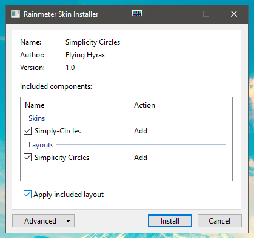Click the colorful keyboard icon in title bar
Viewport: 254px width, 238px height.
pos(137,13)
